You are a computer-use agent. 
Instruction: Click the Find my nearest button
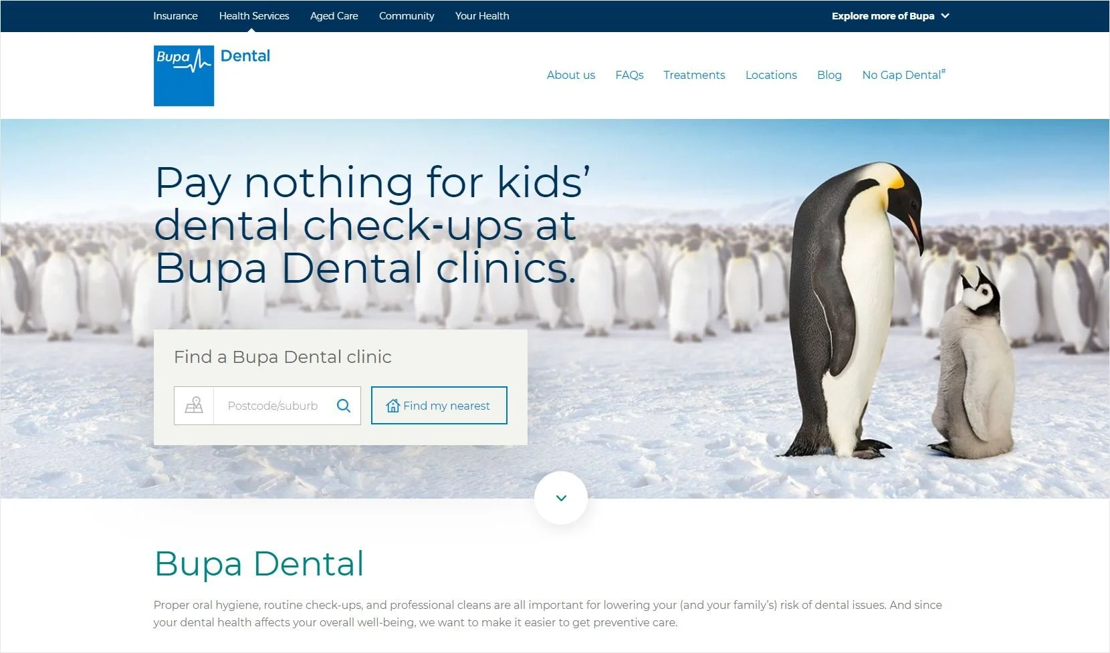click(439, 406)
